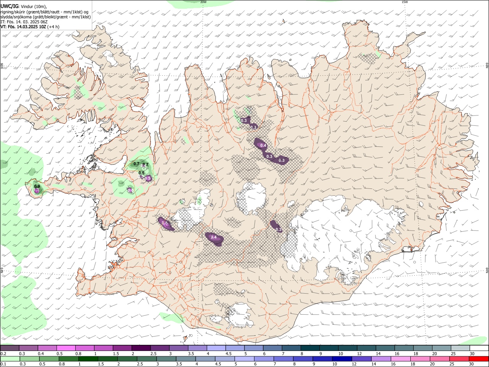
Task: Pick the darkest green 1–1.5 swatch on lower scale
Action: [88, 359]
